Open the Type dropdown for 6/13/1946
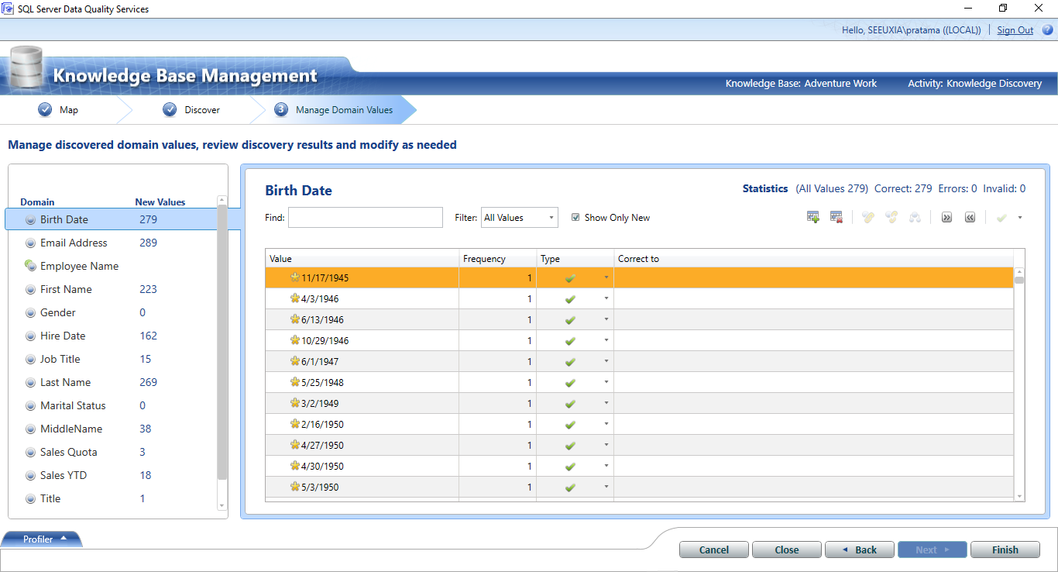Viewport: 1058px width, 572px height. 606,319
